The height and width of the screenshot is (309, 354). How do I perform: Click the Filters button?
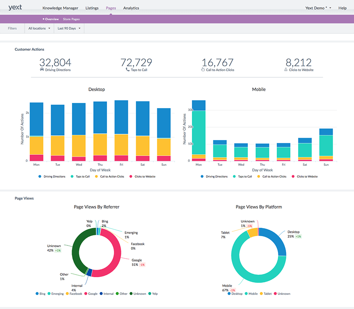(12, 28)
